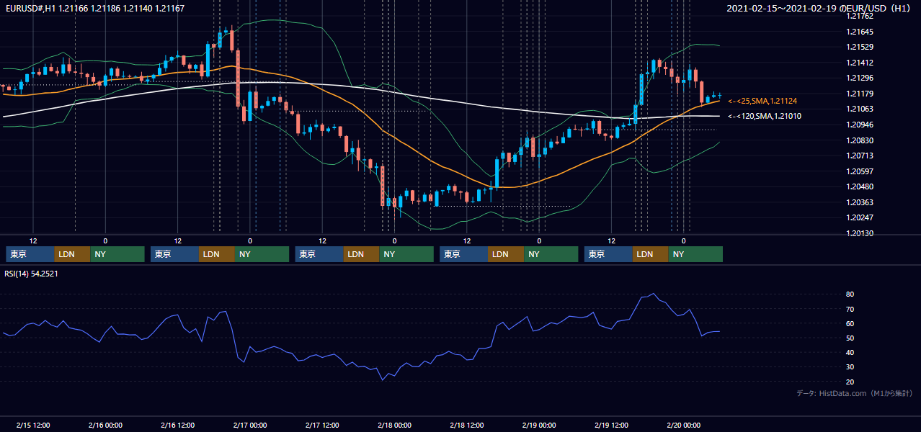The image size is (921, 432).
Task: Select the 1.20713 axis value
Action: click(860, 156)
